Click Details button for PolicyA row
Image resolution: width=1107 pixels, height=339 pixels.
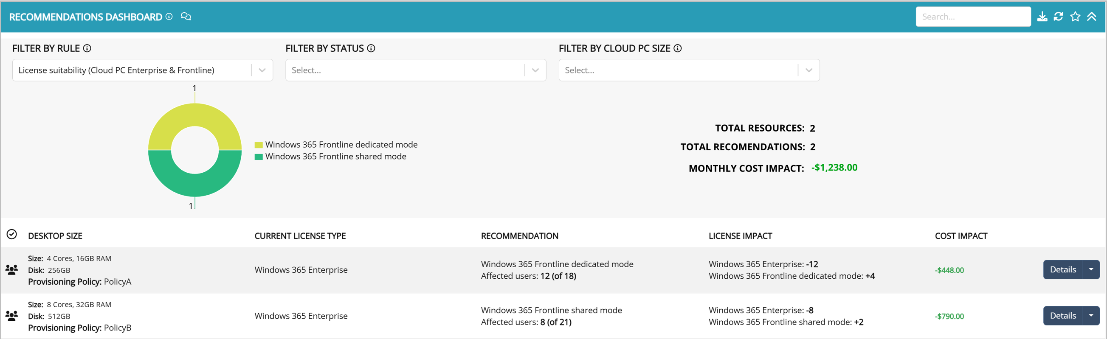tap(1062, 270)
